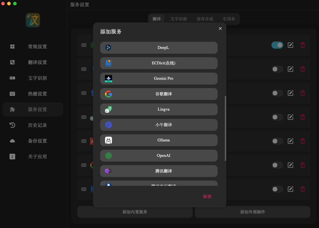Enable the sixth service's toggle

click(277, 165)
